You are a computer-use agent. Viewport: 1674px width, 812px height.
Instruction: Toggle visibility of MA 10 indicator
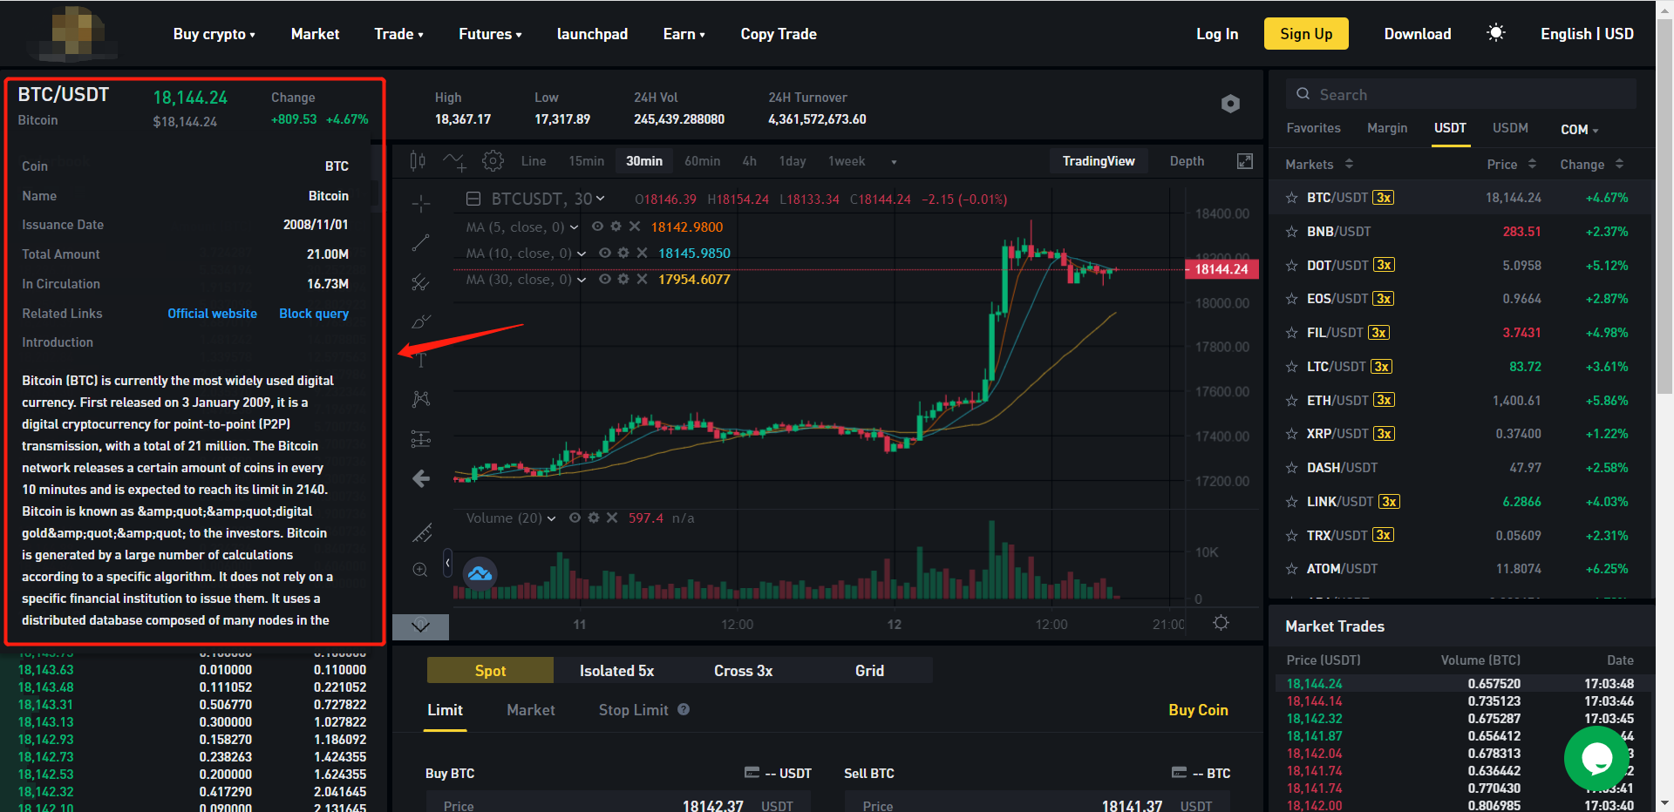(x=604, y=253)
